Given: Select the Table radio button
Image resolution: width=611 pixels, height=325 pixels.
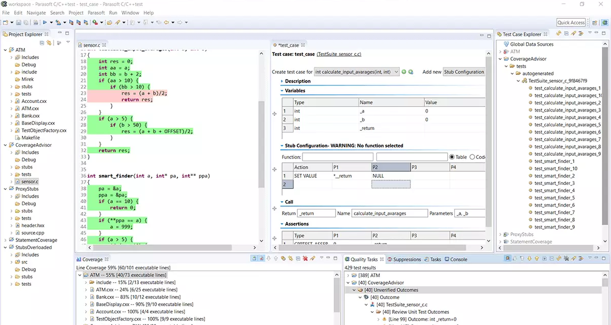Looking at the screenshot, I should point(452,157).
